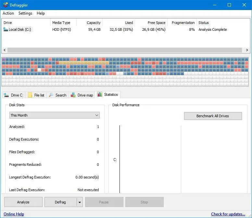Click the drive list left scroll arrow
Image resolution: width=252 pixels, height=218 pixels.
point(5,50)
